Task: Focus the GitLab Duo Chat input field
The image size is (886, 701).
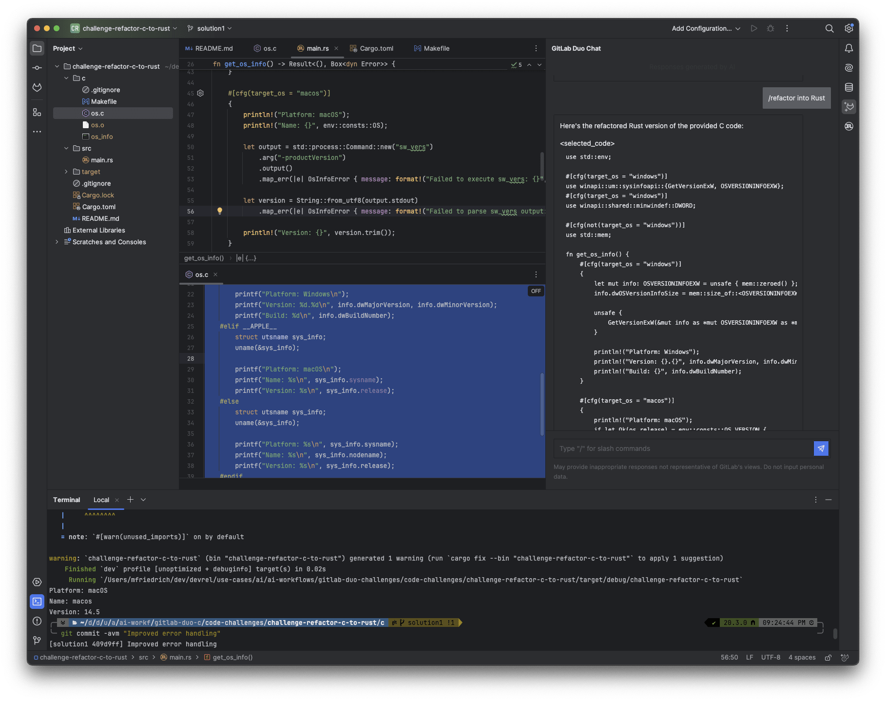Action: click(683, 448)
